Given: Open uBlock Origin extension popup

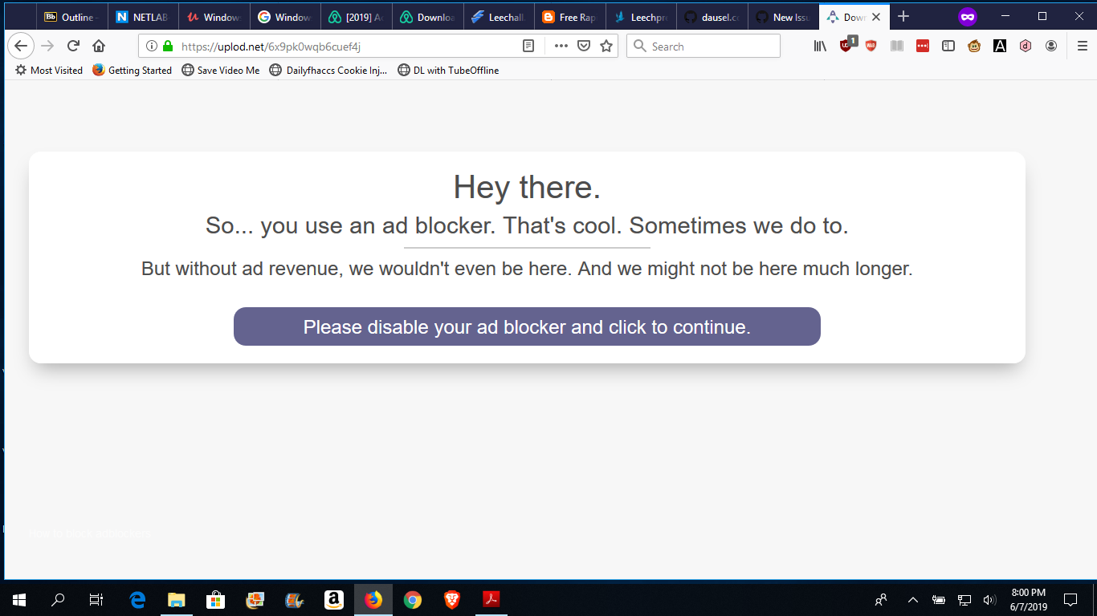Looking at the screenshot, I should (x=846, y=46).
